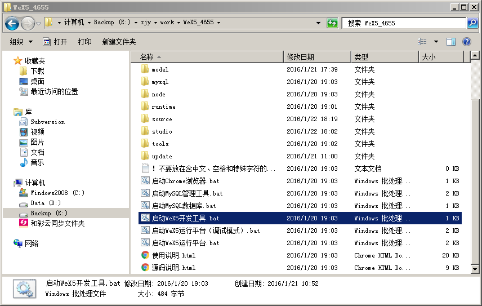Expand the WeX5_4655 breadcrumb arrow
This screenshot has width=482, height=306.
[218, 23]
